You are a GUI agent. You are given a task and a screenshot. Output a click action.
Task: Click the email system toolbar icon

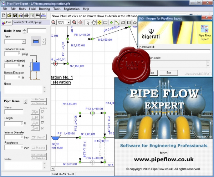point(21,15)
